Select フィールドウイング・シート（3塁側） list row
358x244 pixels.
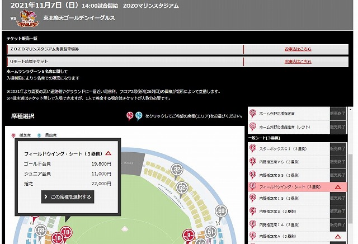(297, 187)
